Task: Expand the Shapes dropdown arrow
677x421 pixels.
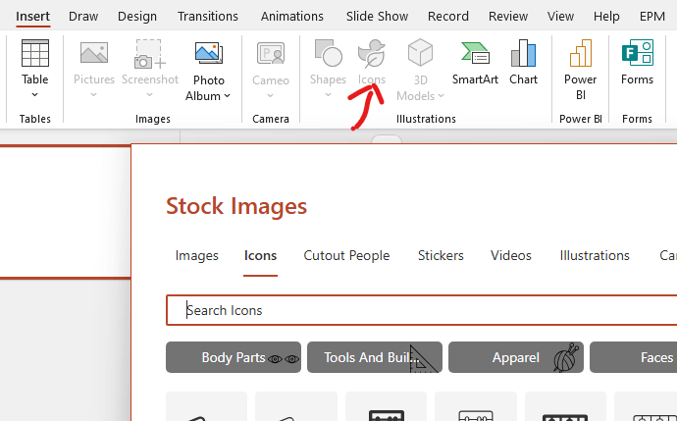Action: [328, 94]
